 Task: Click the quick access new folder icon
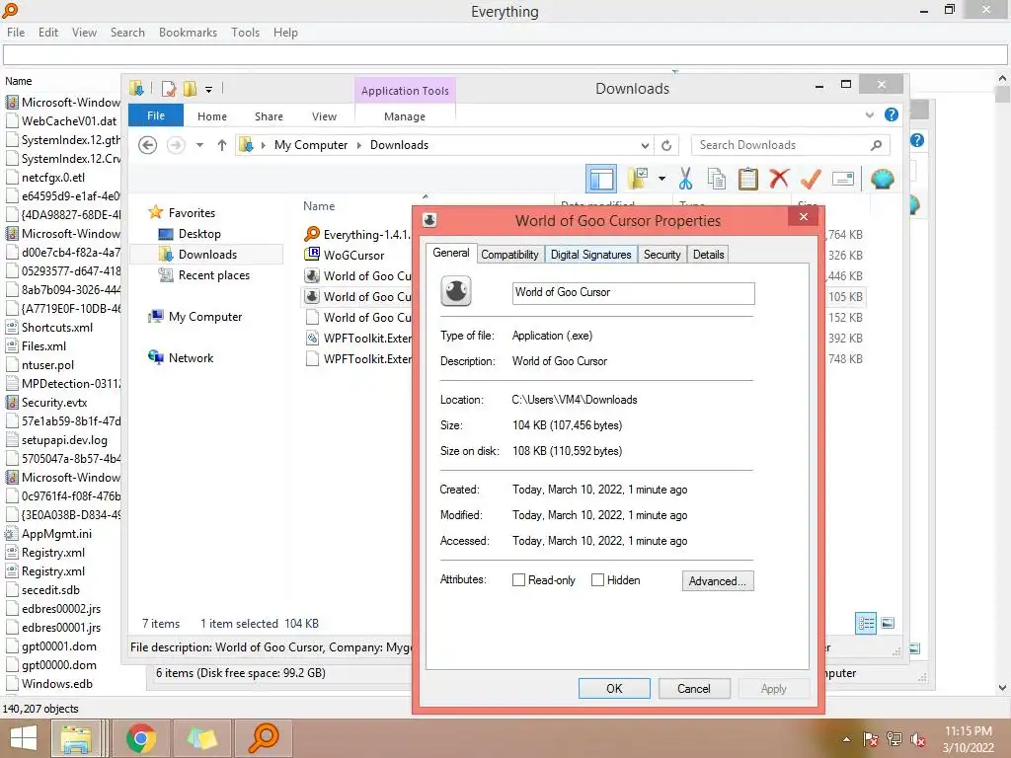click(190, 88)
